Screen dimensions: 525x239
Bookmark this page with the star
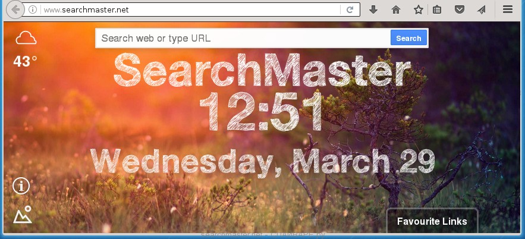pyautogui.click(x=418, y=10)
